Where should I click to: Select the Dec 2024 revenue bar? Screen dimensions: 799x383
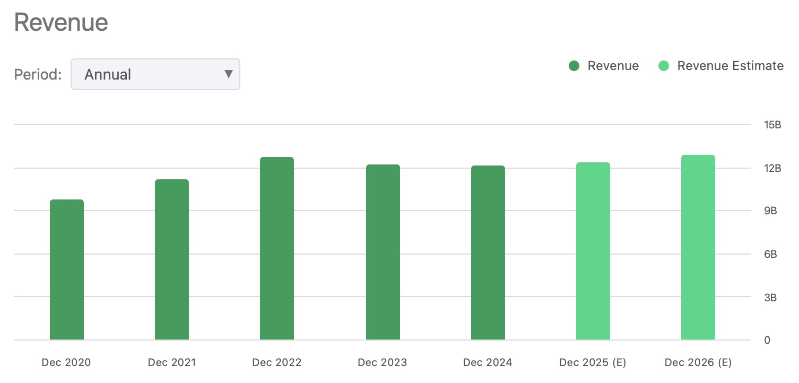pos(488,253)
